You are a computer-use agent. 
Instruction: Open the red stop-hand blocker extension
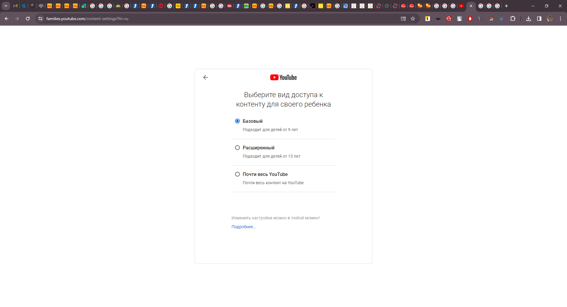470,19
